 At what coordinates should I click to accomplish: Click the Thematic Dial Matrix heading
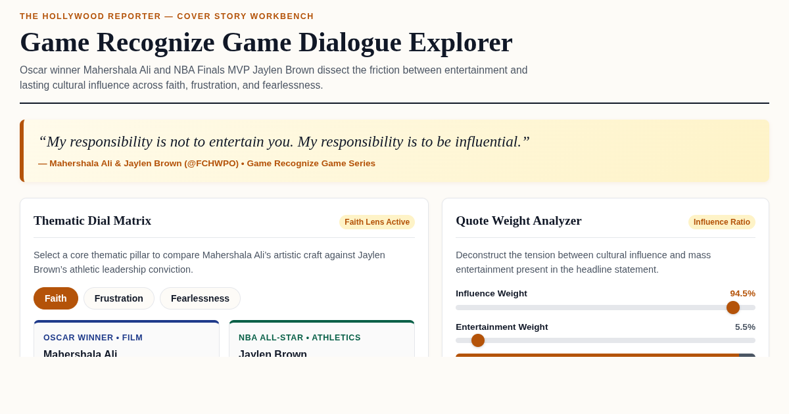(x=92, y=221)
